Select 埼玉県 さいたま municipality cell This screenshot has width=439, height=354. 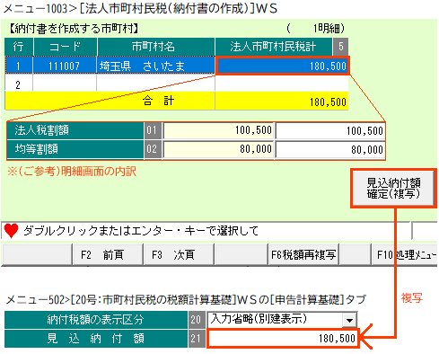point(156,66)
